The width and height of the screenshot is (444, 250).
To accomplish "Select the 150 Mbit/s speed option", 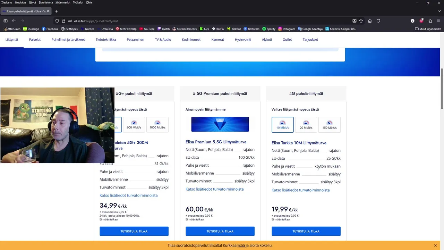I will pos(330,125).
